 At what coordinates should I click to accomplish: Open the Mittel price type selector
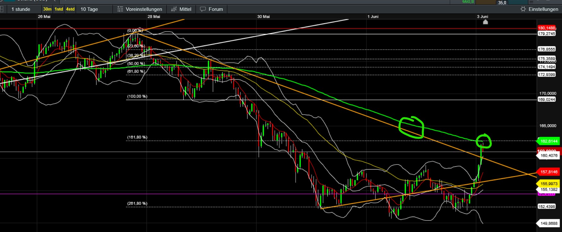tap(181, 9)
